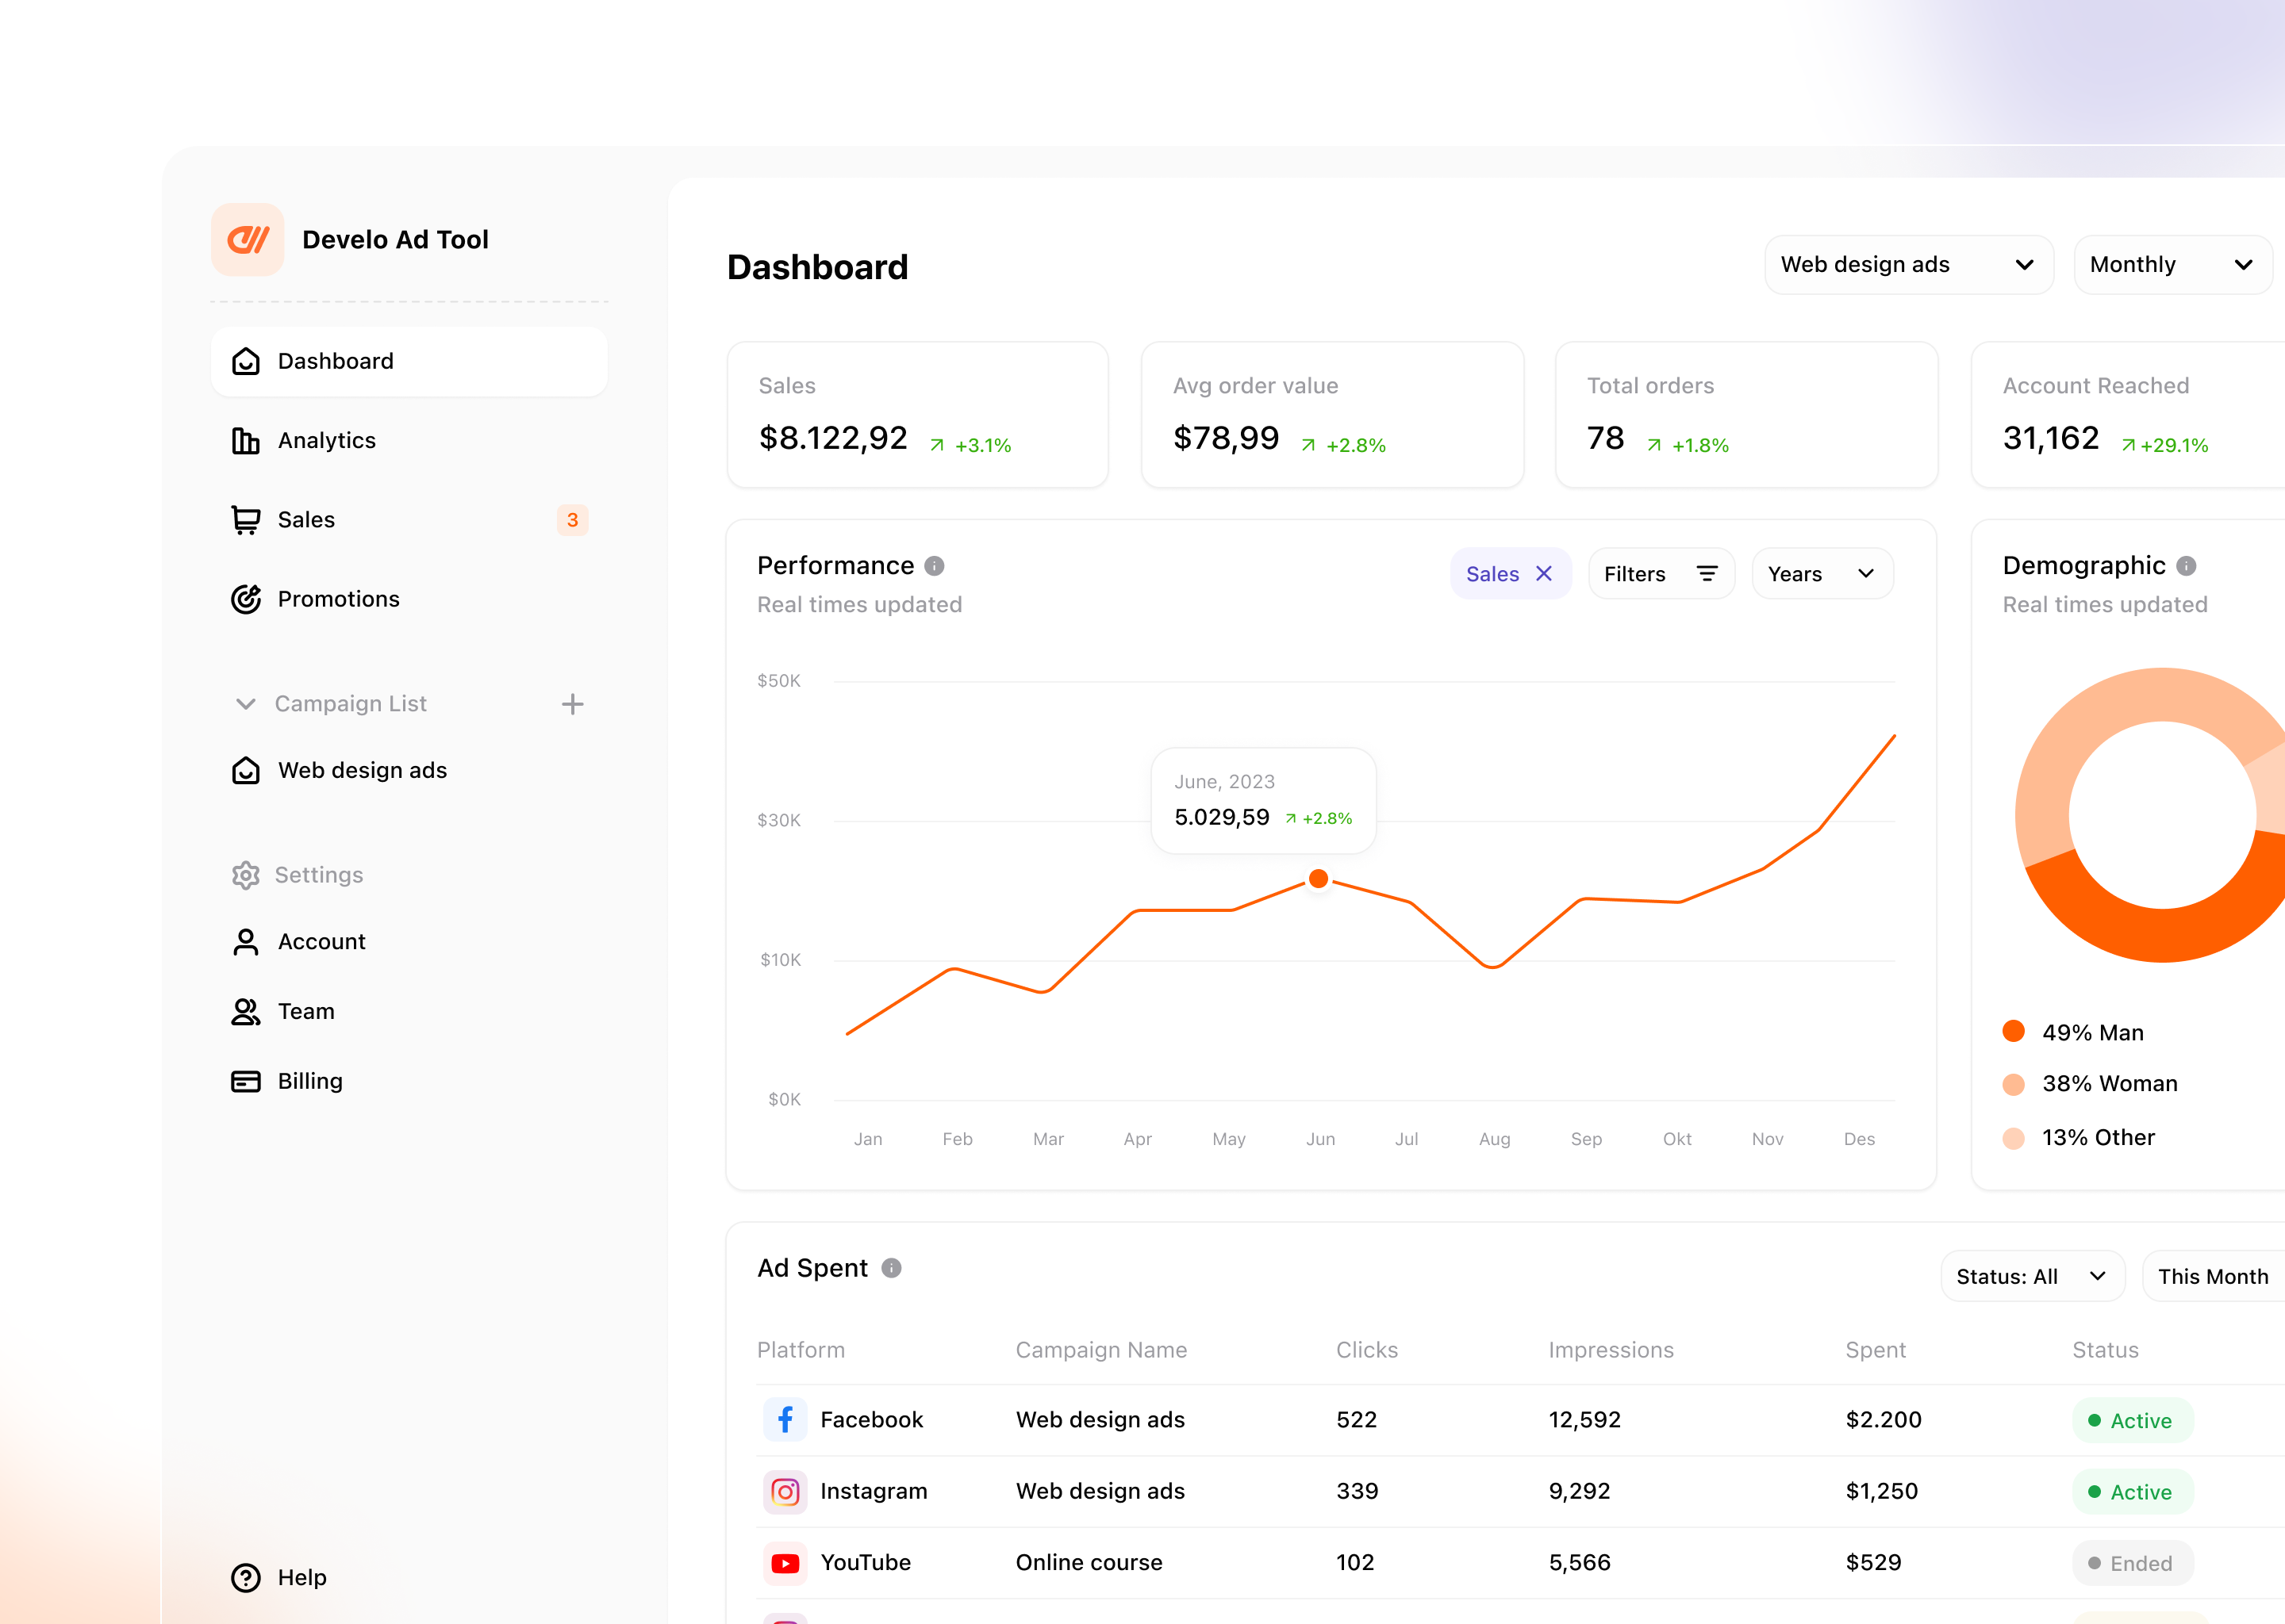Click the Performance info icon
Image resolution: width=2285 pixels, height=1624 pixels.
[935, 566]
